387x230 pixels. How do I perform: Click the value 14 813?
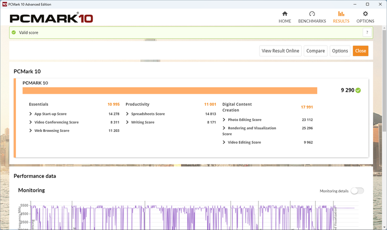coord(210,114)
